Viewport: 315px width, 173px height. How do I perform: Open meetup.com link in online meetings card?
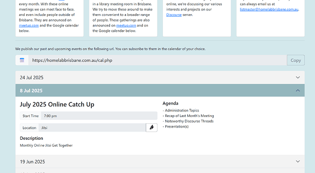tap(29, 25)
